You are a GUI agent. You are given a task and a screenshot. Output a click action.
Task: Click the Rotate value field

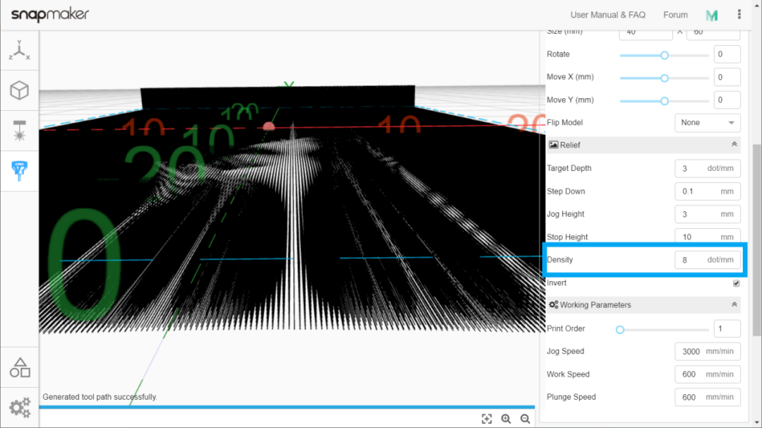[x=727, y=54]
